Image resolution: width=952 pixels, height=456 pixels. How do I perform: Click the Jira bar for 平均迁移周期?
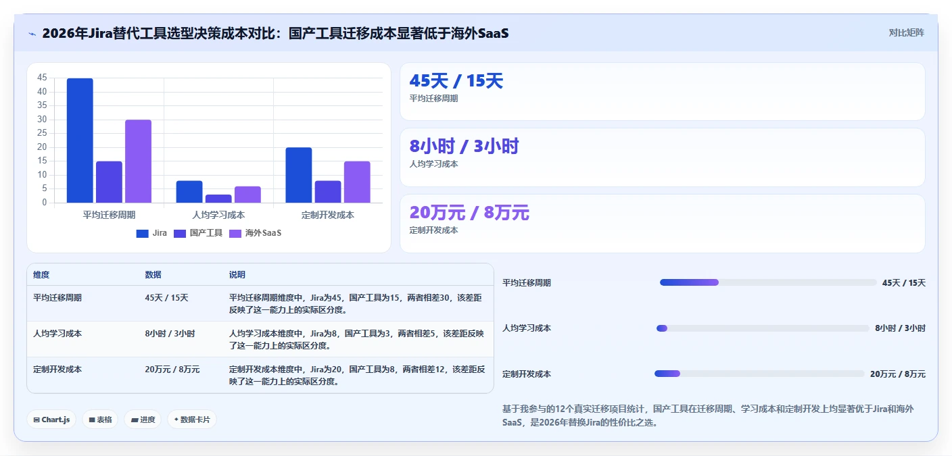click(x=80, y=141)
